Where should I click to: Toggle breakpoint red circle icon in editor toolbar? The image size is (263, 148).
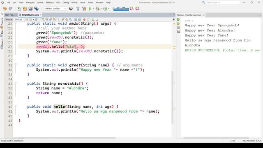[84, 20]
